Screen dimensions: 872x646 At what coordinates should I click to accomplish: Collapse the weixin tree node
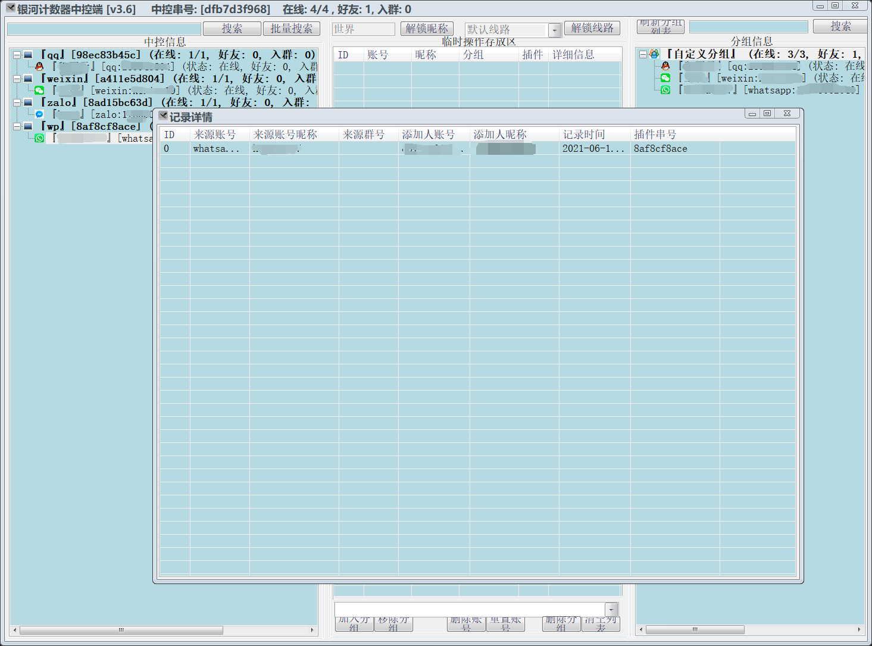[17, 79]
